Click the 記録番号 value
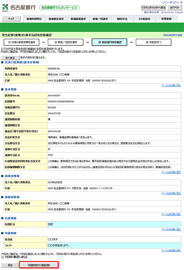184x270 pixels. coord(61,101)
